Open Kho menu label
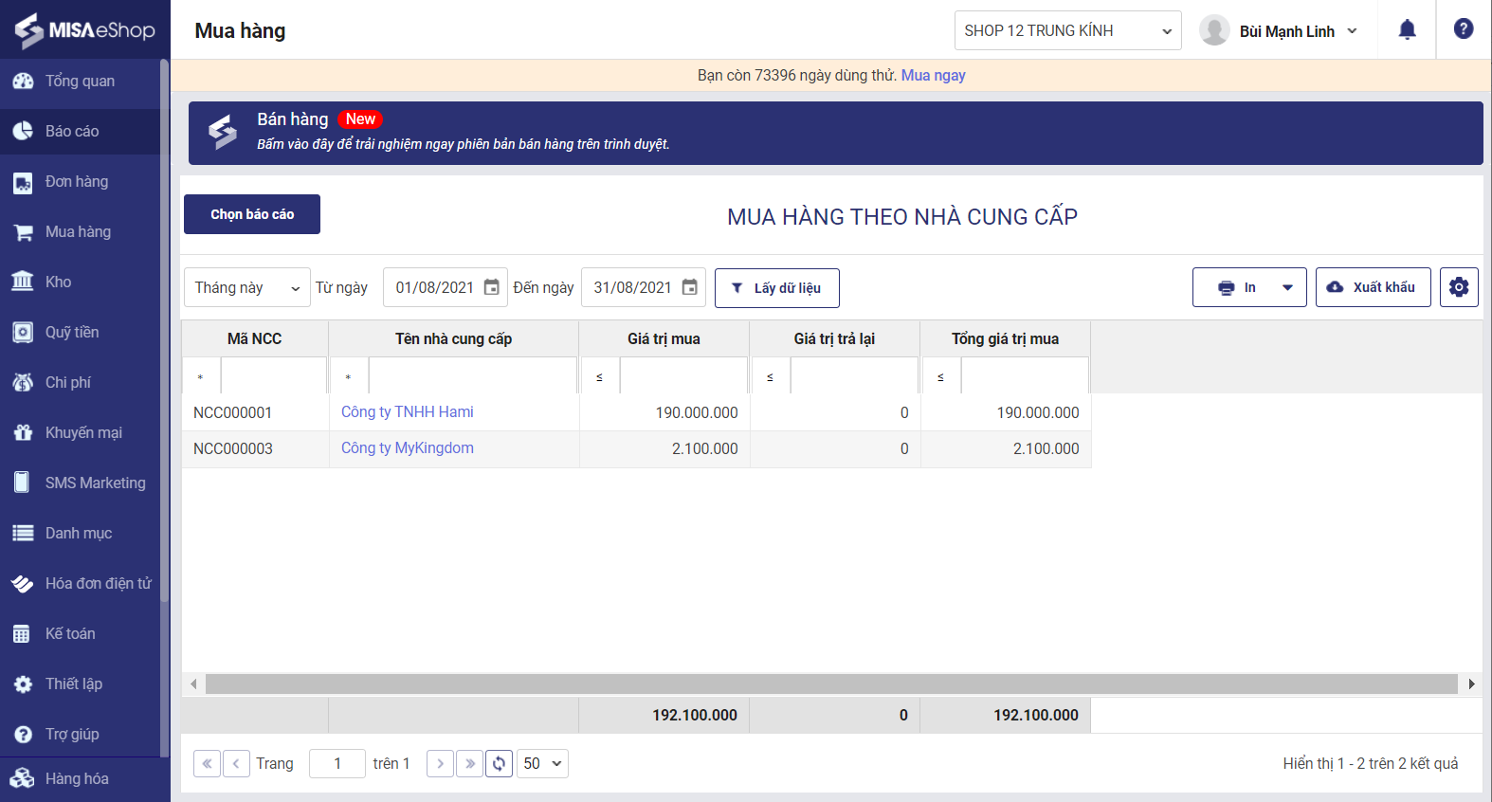Viewport: 1492px width, 802px height. (59, 283)
